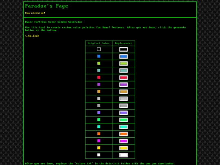Open the red replacement color picker
The width and height of the screenshot is (220, 165).
pos(123,77)
